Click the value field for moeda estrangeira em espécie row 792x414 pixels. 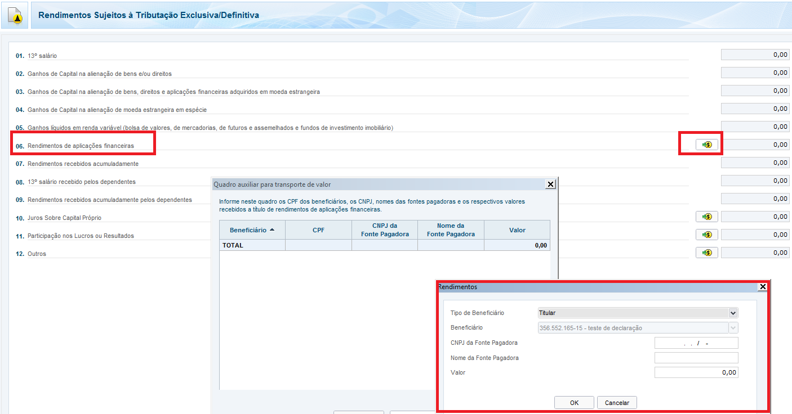tap(755, 109)
